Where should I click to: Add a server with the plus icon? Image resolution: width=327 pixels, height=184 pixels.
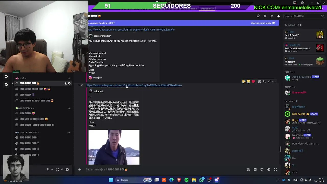(x=6, y=76)
